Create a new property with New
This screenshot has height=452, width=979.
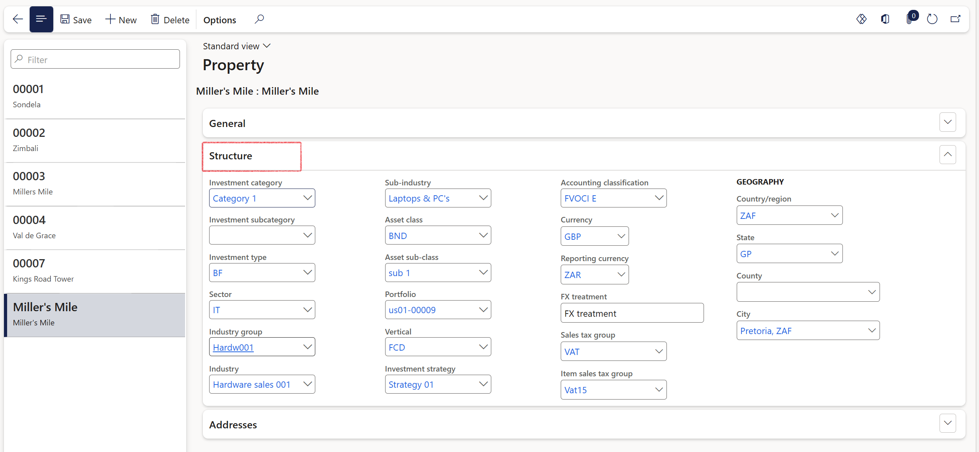121,20
